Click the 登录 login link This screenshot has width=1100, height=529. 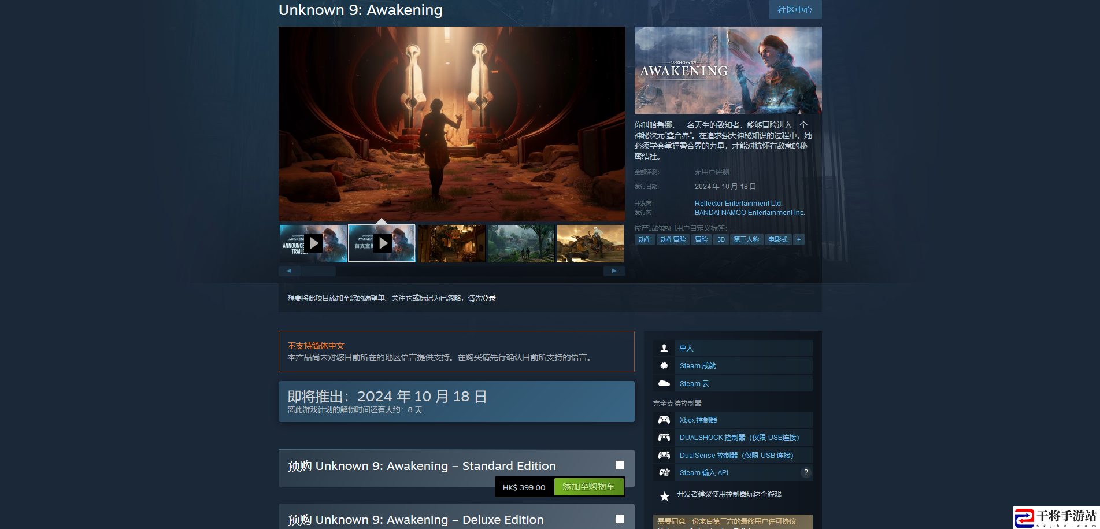click(x=489, y=298)
